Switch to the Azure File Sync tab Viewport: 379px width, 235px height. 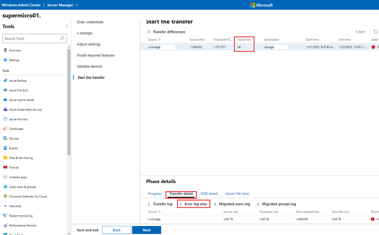point(237,193)
